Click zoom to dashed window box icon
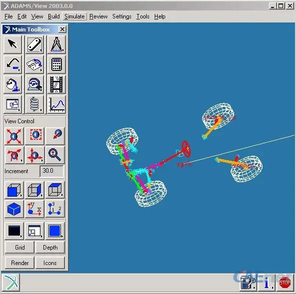Image resolution: width=296 pixels, height=294 pixels. pos(35,136)
